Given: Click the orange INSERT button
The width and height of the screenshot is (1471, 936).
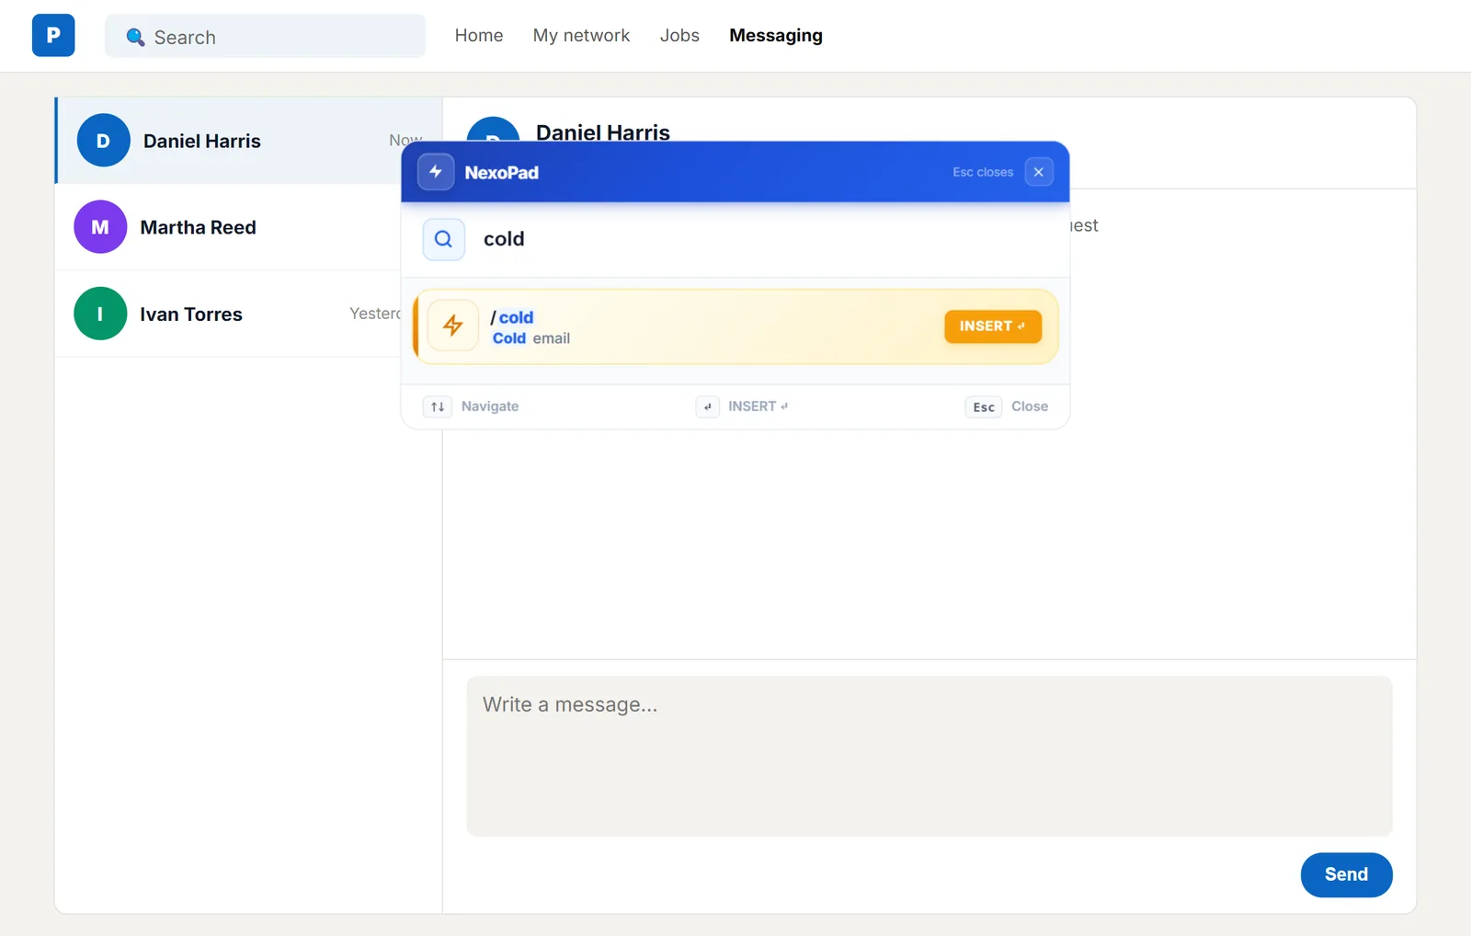Looking at the screenshot, I should click(x=993, y=326).
